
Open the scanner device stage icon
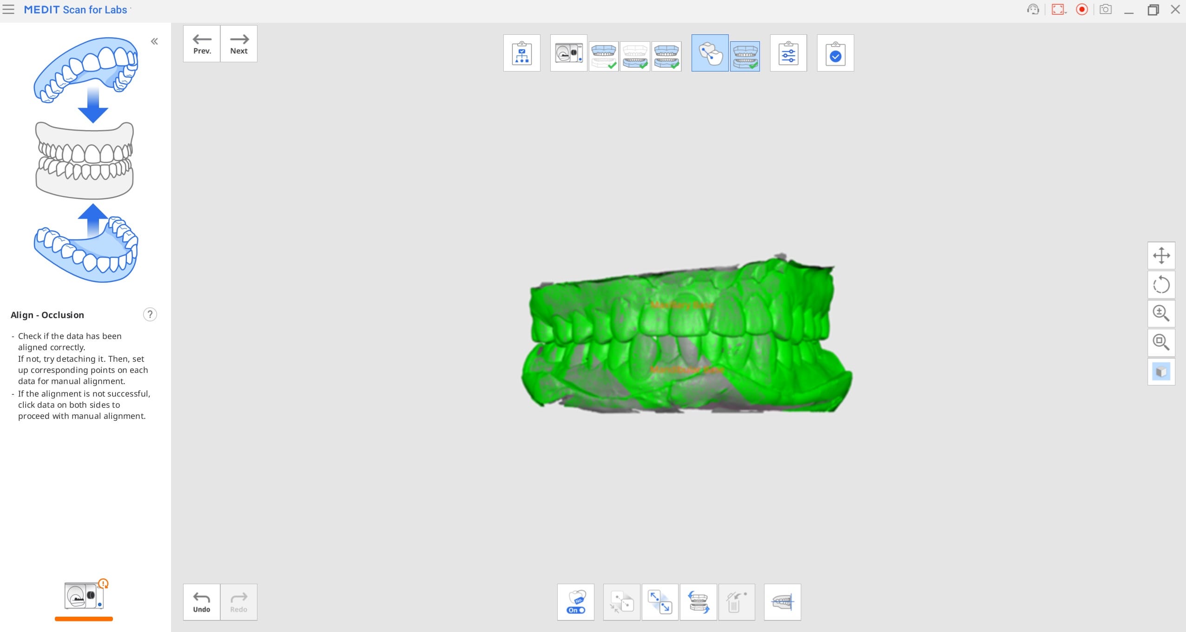click(x=568, y=53)
